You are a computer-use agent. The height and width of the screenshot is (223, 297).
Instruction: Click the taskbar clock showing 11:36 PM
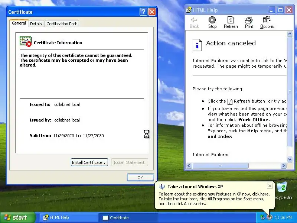tap(283, 217)
